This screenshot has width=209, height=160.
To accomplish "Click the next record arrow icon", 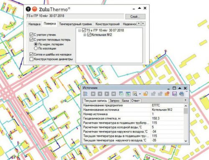I will [x=107, y=94].
